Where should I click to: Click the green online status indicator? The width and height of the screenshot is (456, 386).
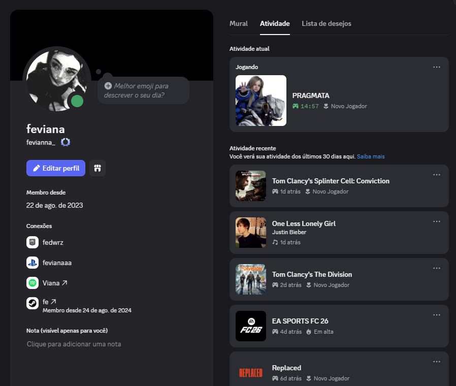[x=77, y=101]
